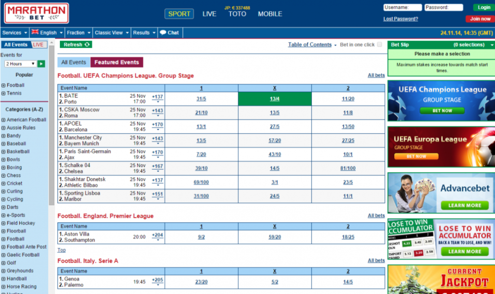Expand plus icon beside Bowls
The image size is (495, 294).
(3, 160)
